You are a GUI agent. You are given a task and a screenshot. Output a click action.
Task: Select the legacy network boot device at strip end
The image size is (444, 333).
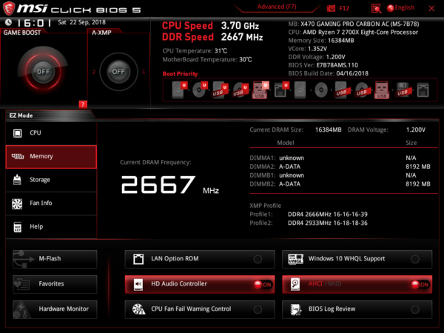coord(423,90)
